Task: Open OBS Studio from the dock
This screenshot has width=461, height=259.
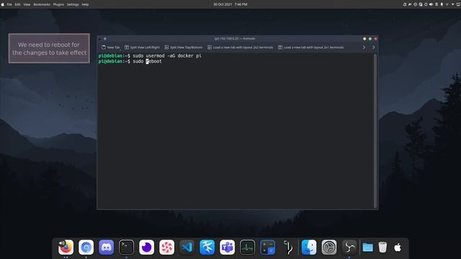Action: pos(349,247)
